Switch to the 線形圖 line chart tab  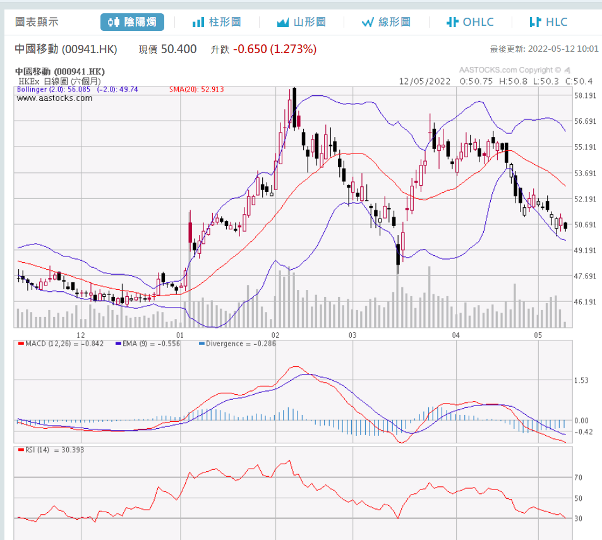[x=386, y=22]
